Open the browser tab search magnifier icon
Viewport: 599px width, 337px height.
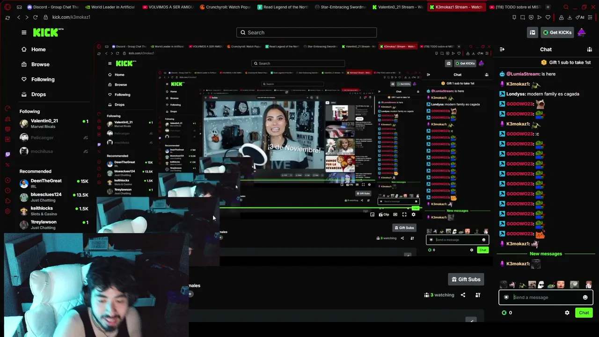[x=566, y=7]
